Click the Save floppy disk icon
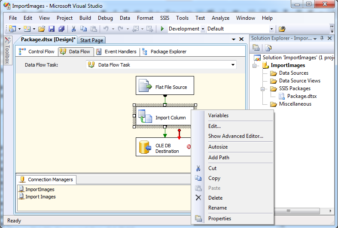Screen dimensions: 338x228 [52, 29]
